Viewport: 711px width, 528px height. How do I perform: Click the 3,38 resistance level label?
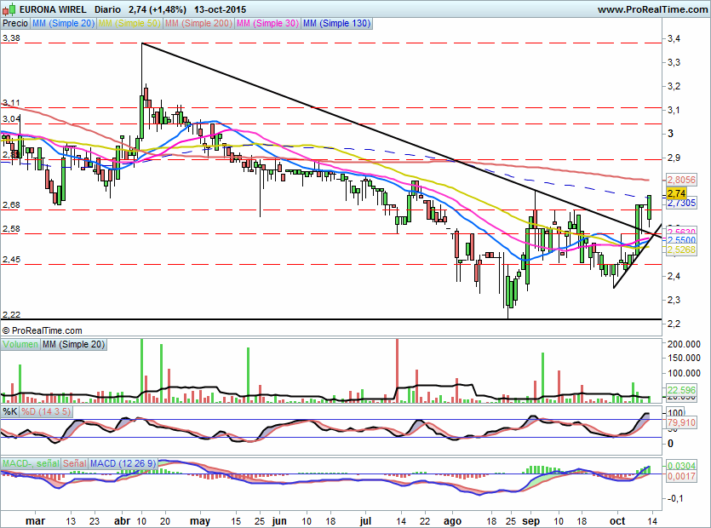(11, 38)
